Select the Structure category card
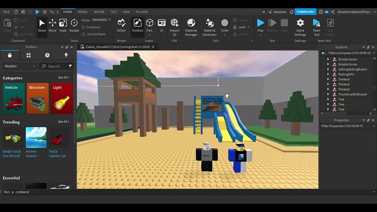This screenshot has height=212, width=377. point(38,98)
